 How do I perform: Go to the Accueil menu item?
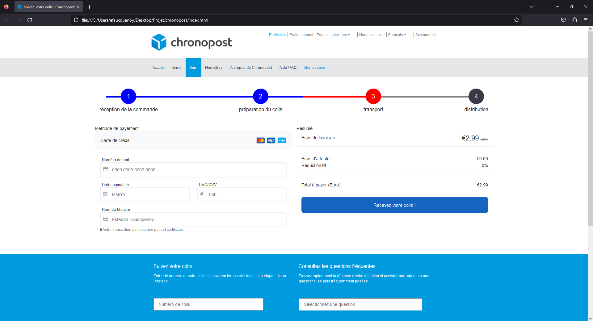click(158, 68)
